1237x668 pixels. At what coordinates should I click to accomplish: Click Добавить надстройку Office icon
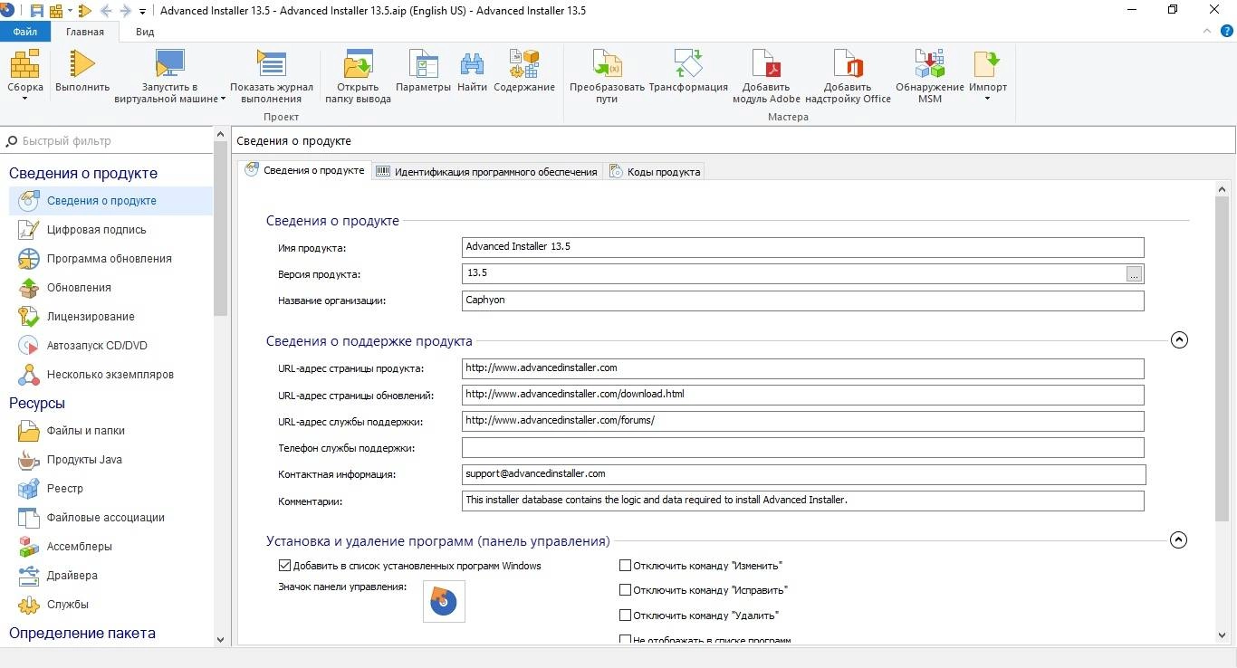click(x=848, y=63)
